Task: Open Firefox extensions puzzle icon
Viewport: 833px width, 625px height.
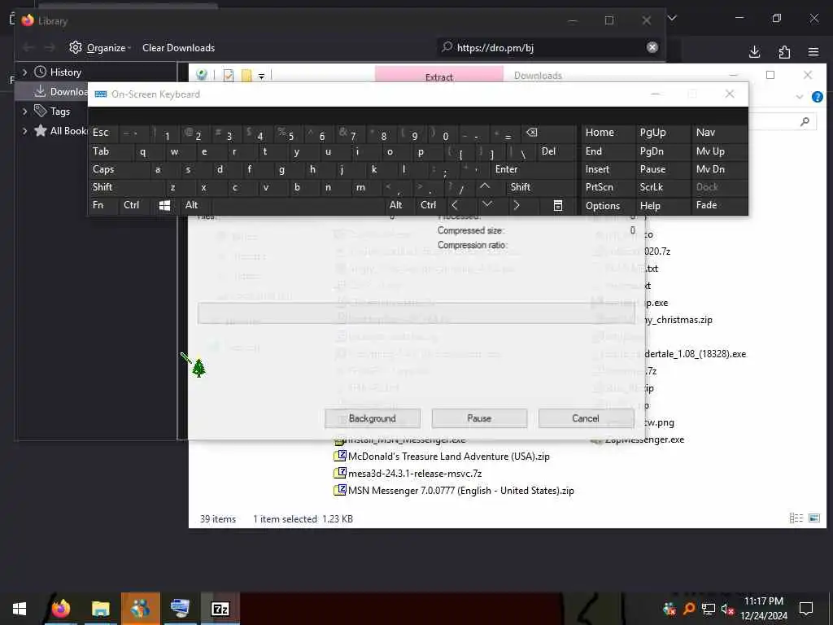Action: [784, 52]
